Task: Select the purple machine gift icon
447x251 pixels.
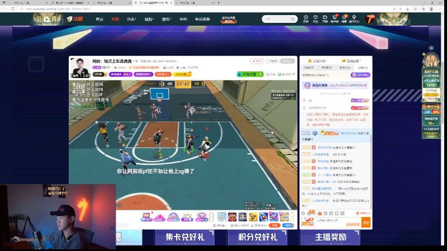Action: pyautogui.click(x=146, y=217)
